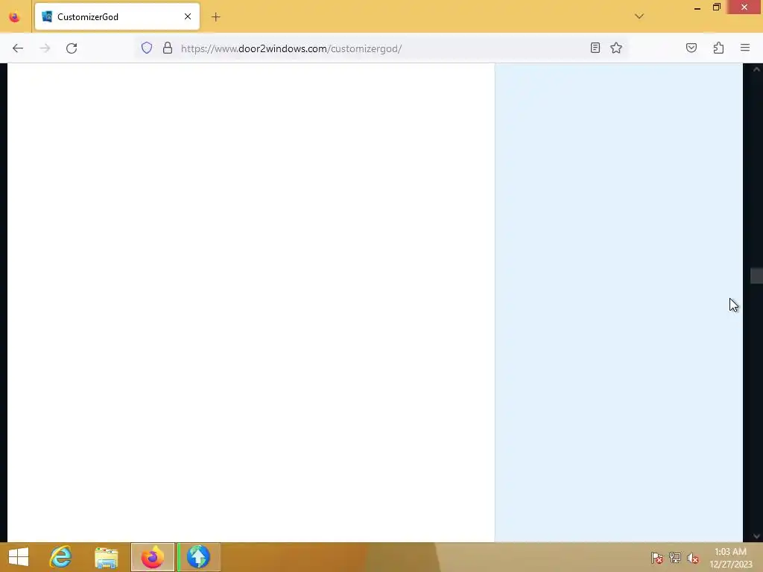Open the Extensions puzzle icon
Viewport: 763px width, 572px height.
pos(718,48)
